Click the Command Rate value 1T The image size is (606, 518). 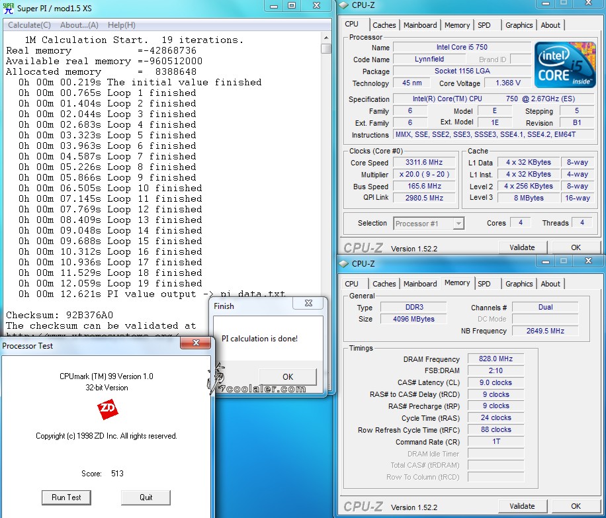(496, 441)
